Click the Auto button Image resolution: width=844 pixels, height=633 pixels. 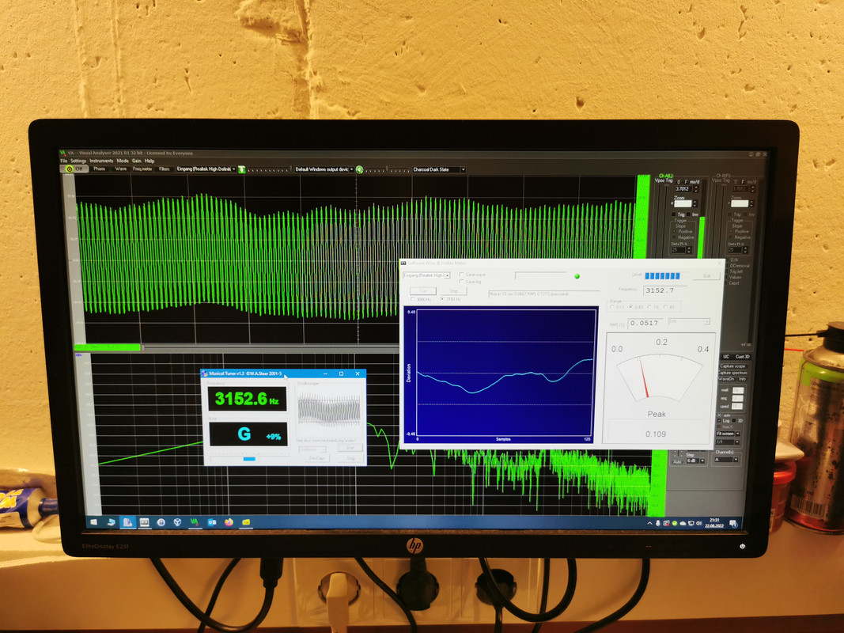[677, 462]
